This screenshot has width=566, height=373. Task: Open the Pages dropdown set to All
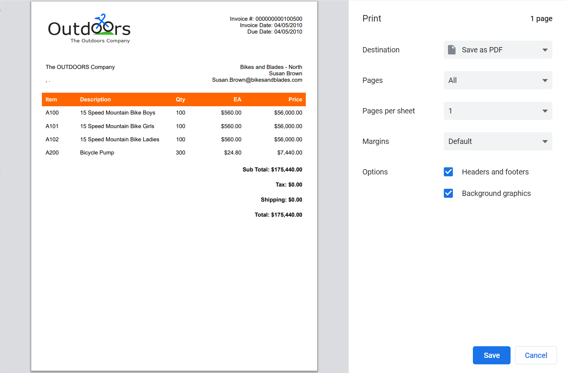click(498, 80)
